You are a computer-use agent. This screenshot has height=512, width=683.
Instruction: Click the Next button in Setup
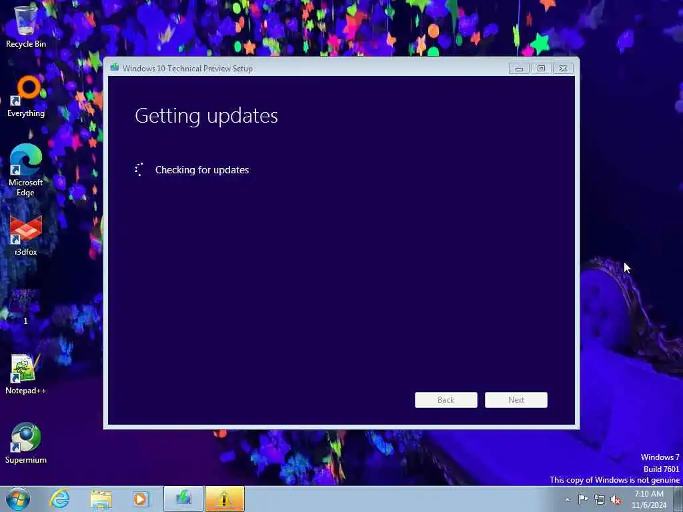pyautogui.click(x=516, y=400)
